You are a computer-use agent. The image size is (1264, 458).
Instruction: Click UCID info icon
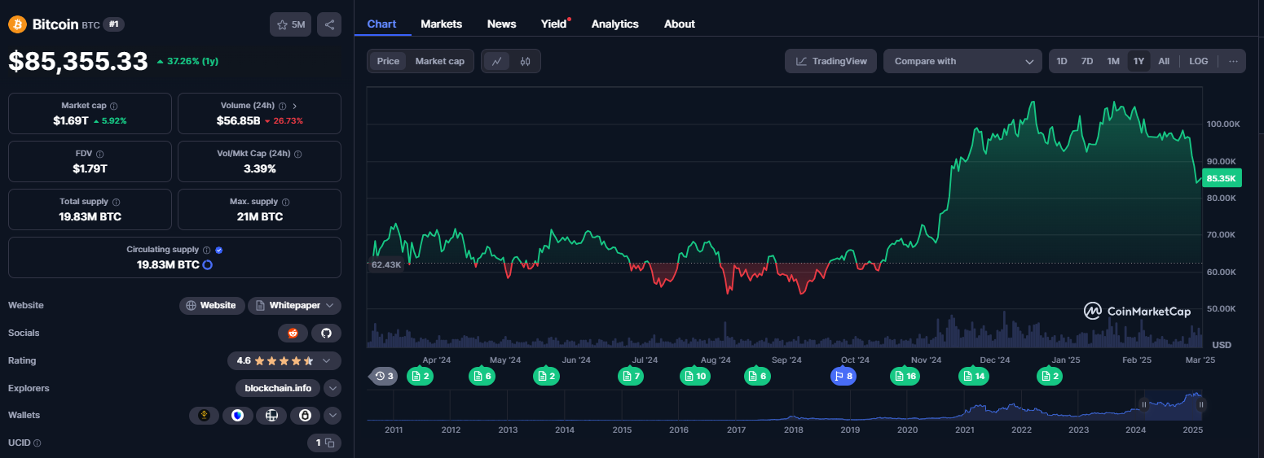pyautogui.click(x=37, y=443)
